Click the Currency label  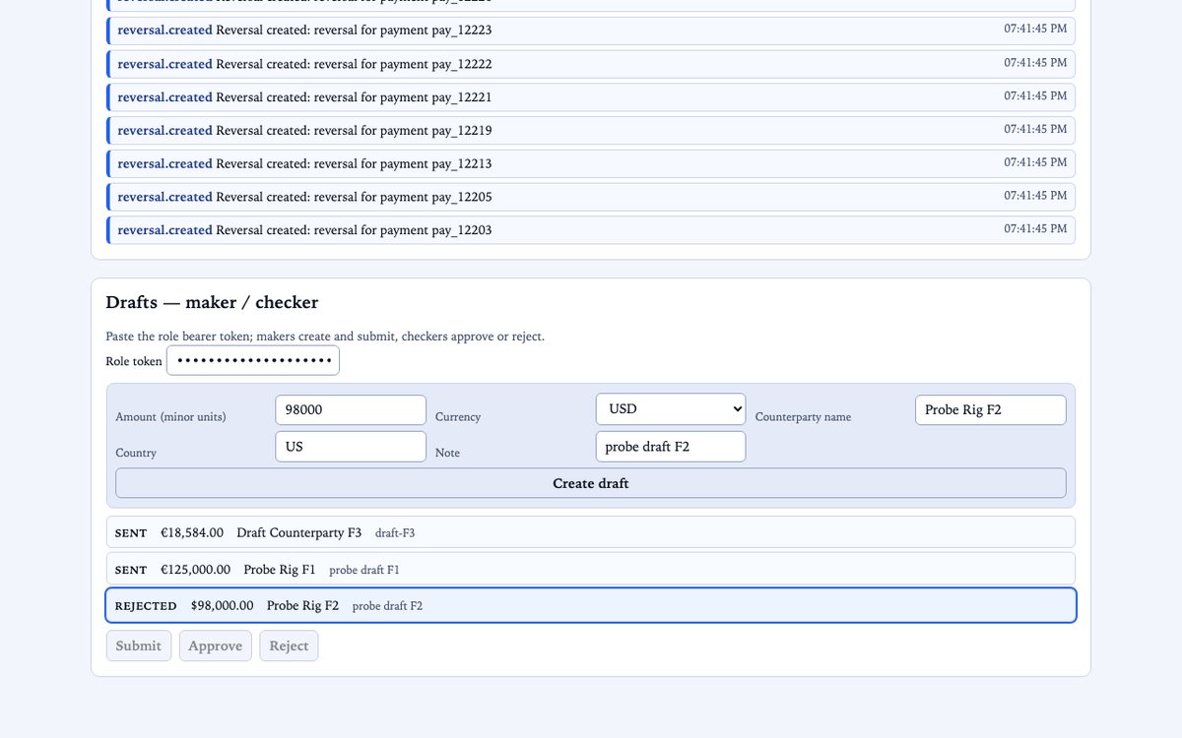click(458, 417)
